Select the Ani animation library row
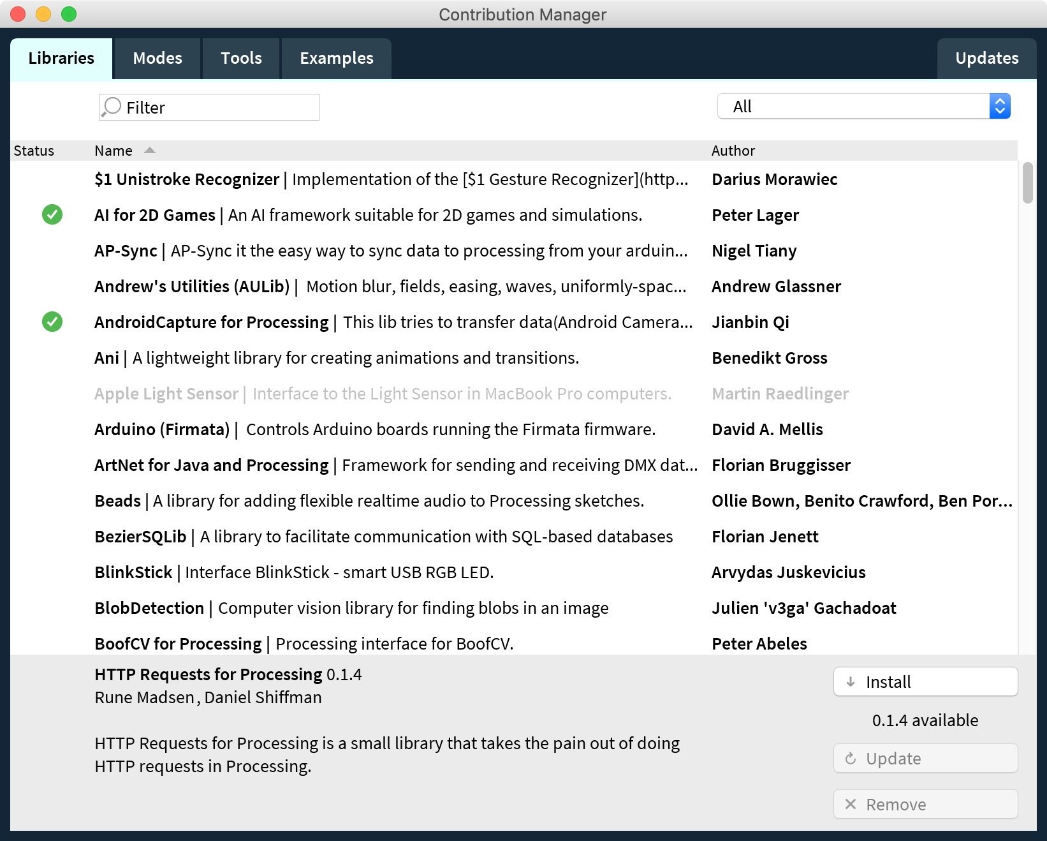Viewport: 1047px width, 841px height. click(x=514, y=358)
